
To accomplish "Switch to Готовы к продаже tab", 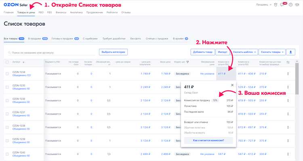I will (x=65, y=39).
